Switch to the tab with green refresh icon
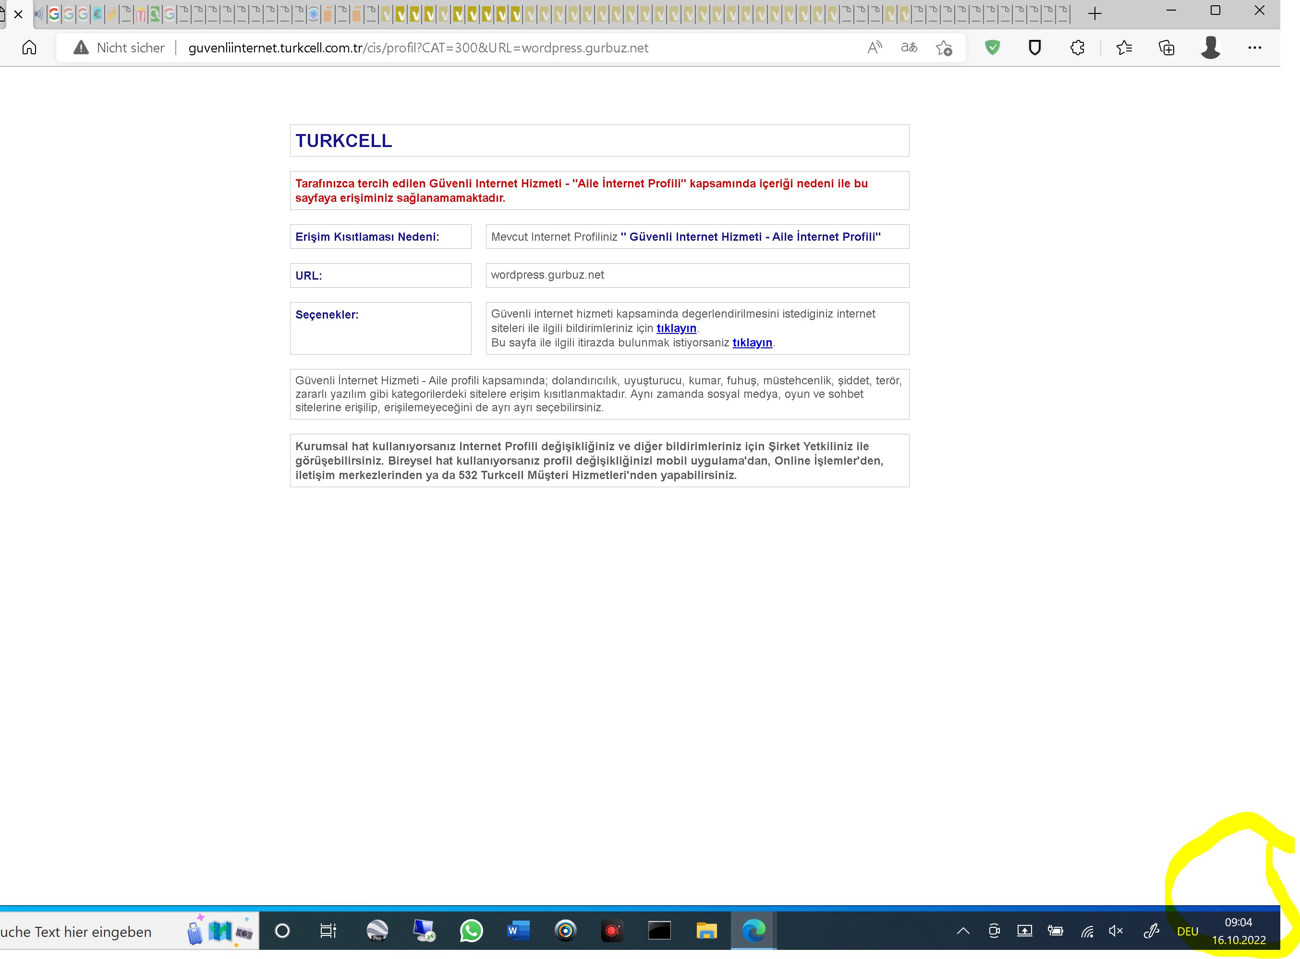The height and width of the screenshot is (959, 1300). click(155, 14)
